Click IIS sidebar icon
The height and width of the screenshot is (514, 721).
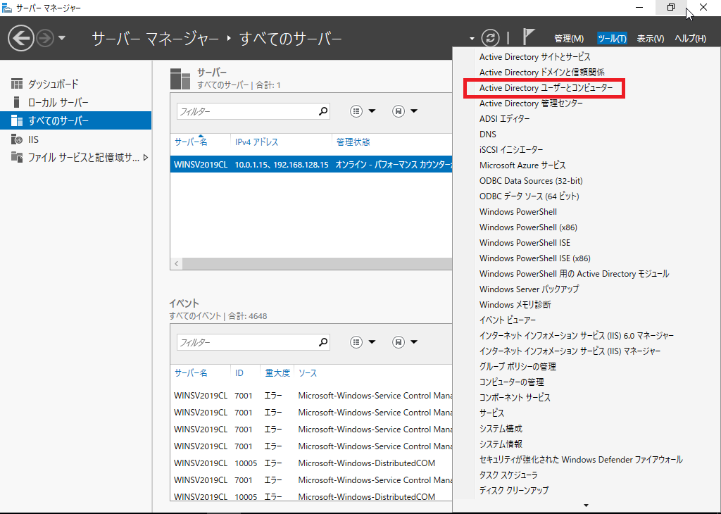(x=17, y=139)
